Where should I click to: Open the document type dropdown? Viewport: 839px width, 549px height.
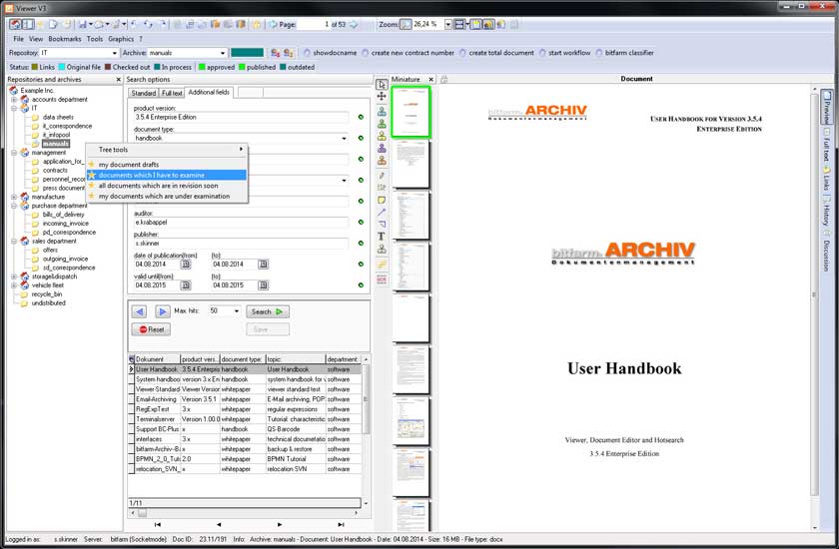(344, 138)
